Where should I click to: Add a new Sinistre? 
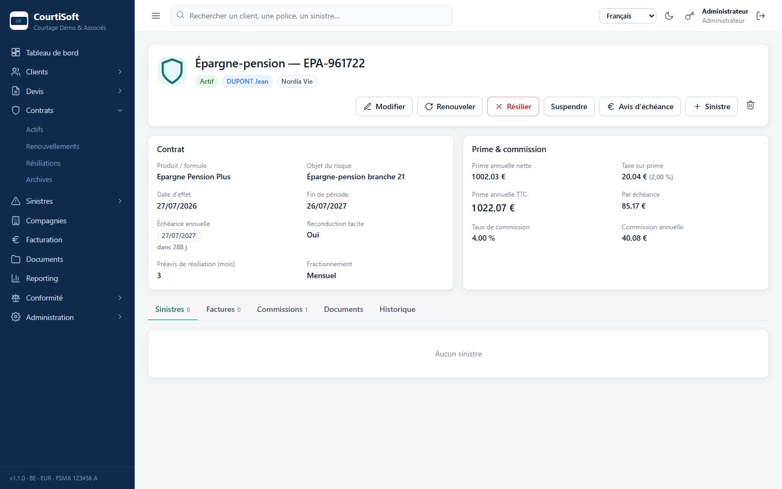(712, 106)
